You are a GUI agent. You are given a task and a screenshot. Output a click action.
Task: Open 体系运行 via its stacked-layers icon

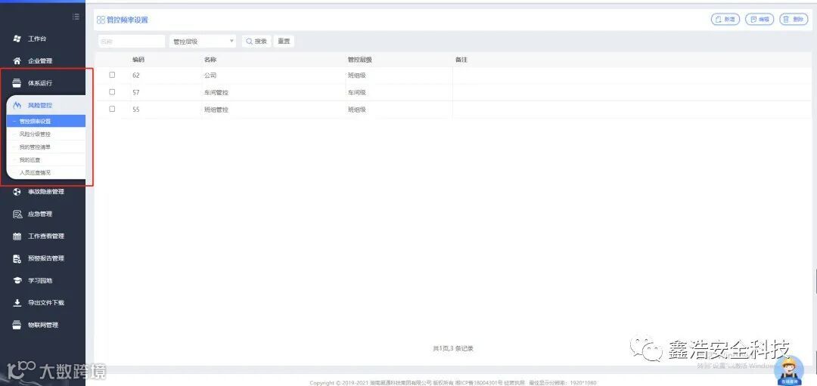(17, 83)
